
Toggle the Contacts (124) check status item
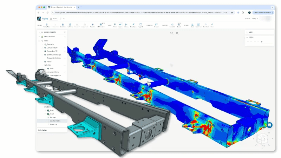click(x=45, y=47)
